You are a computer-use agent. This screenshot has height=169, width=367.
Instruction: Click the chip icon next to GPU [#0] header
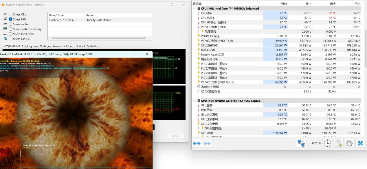pos(199,101)
